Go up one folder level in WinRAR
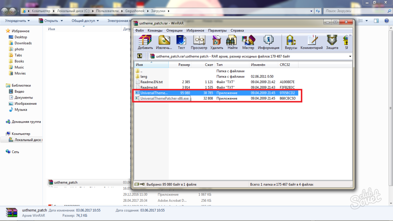Screen dimensions: 393x221 140,56
